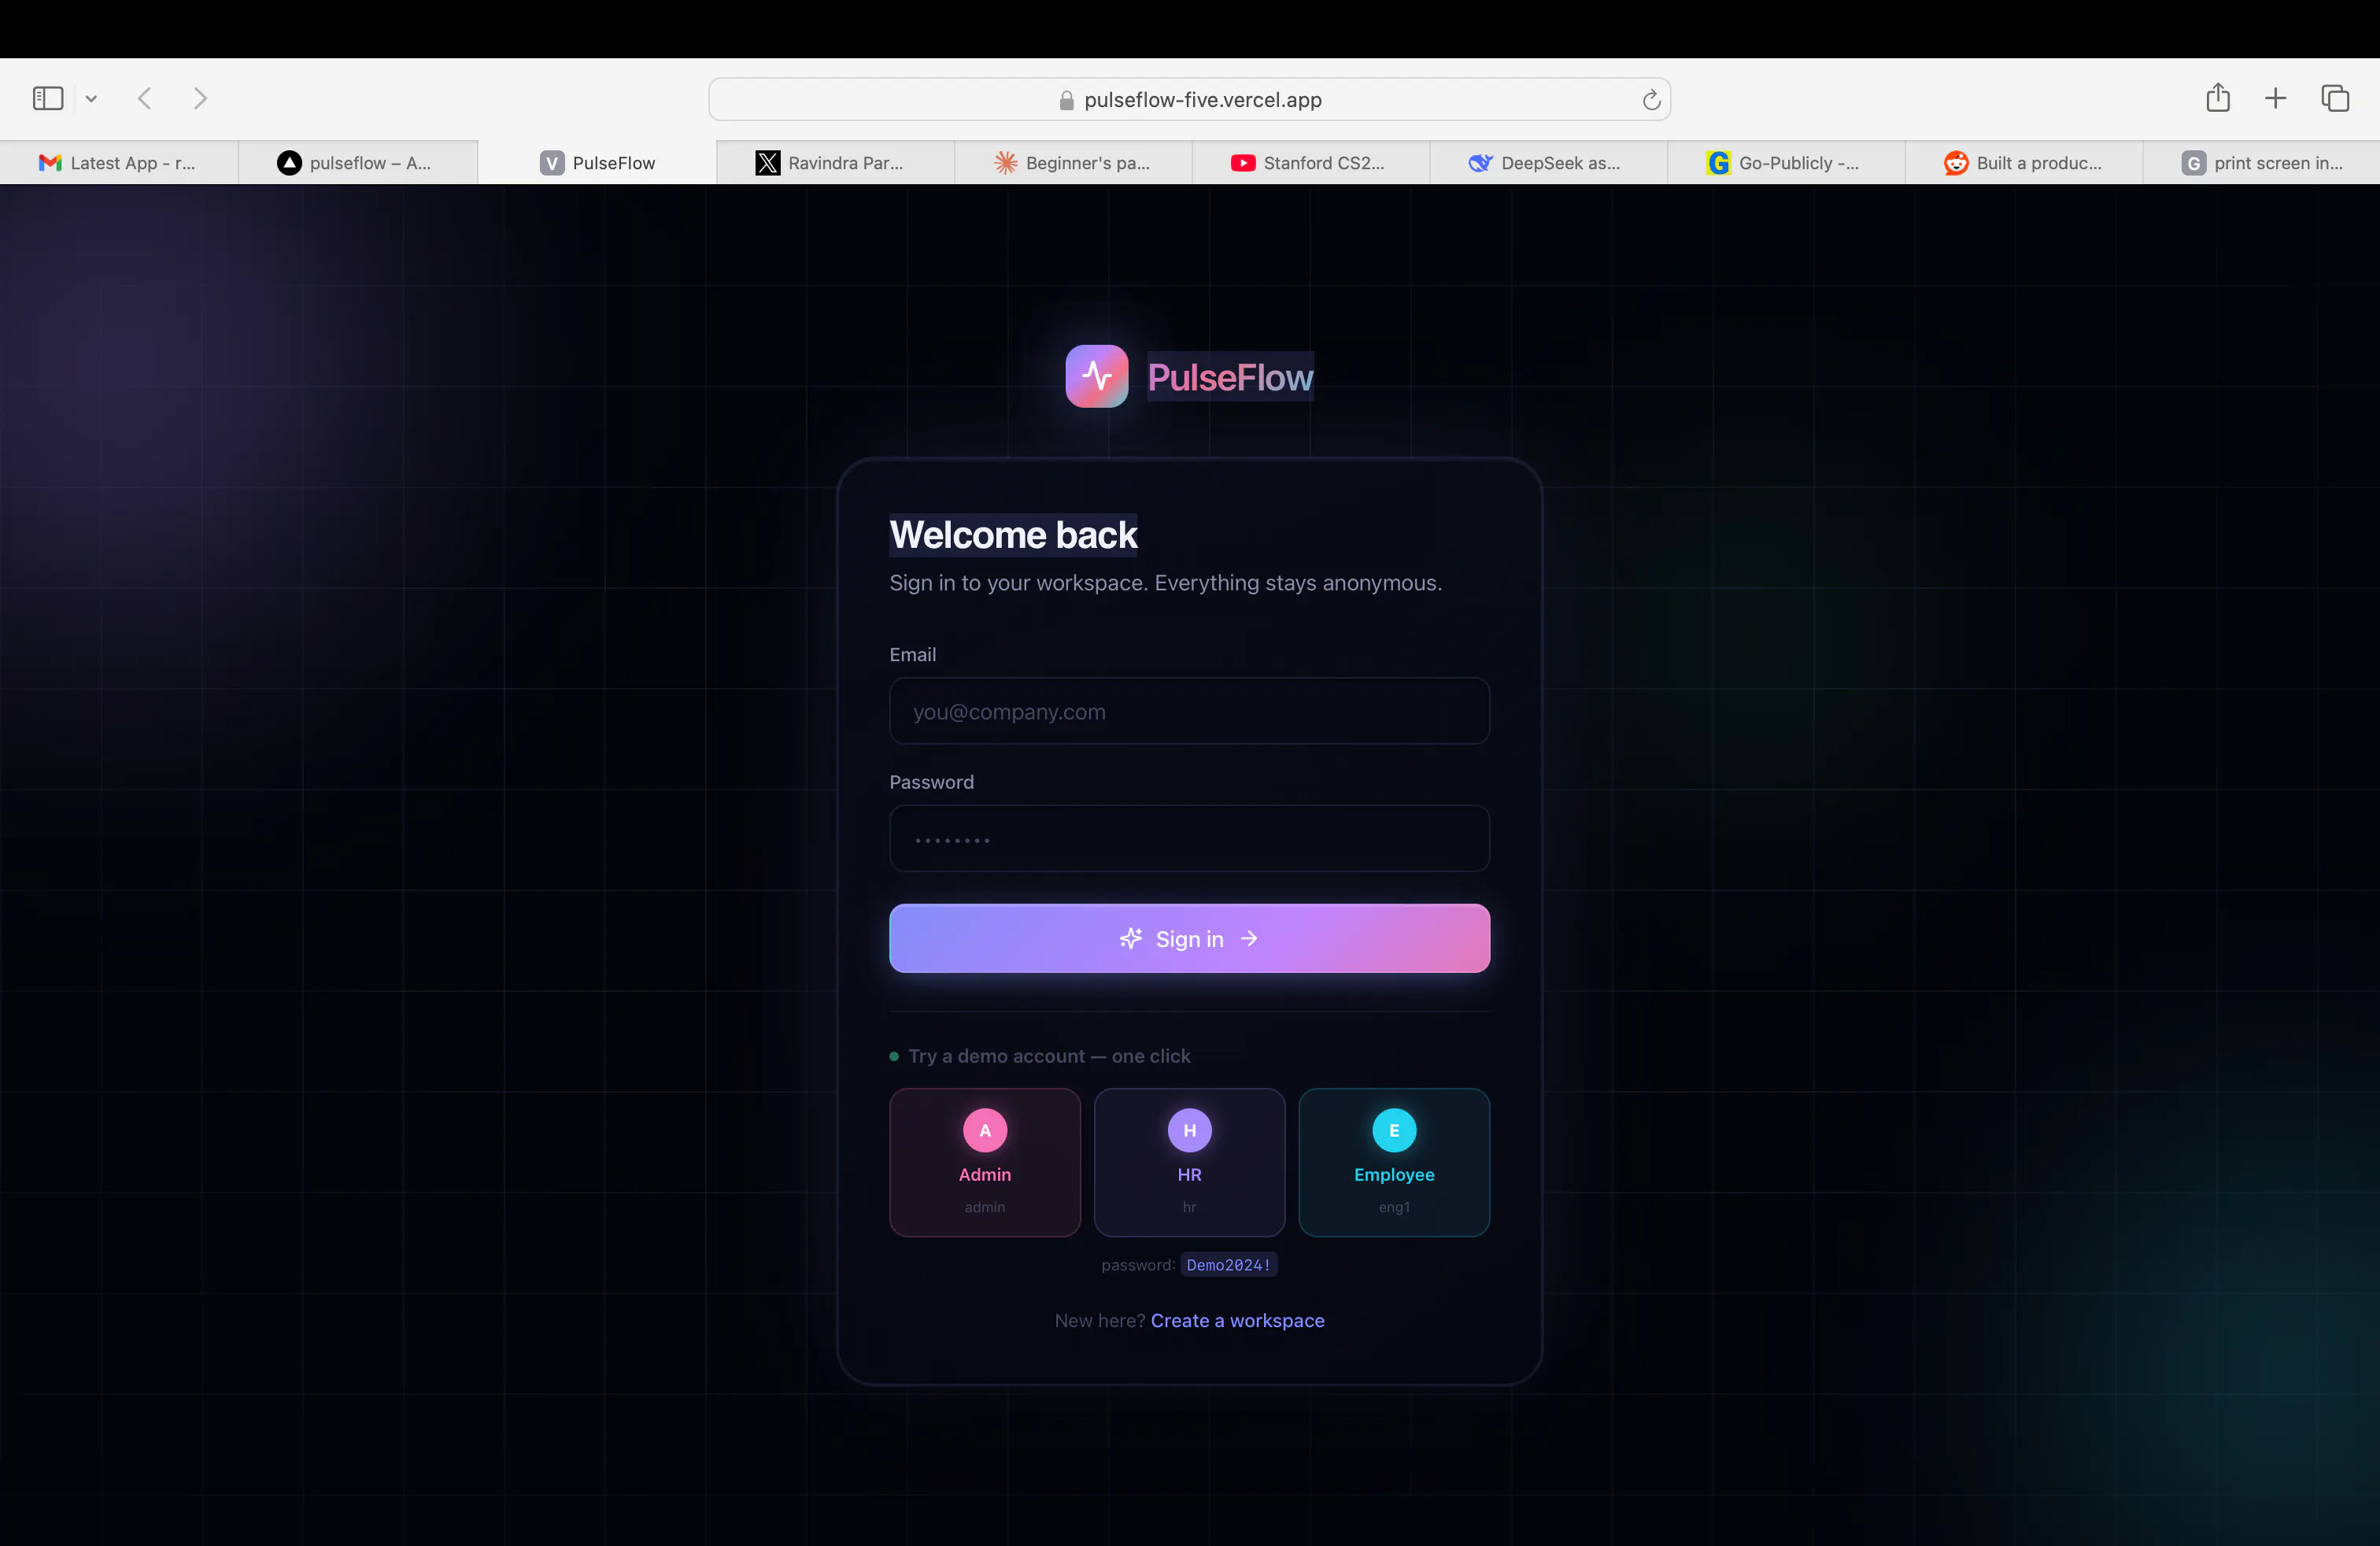Open the sidebar options dropdown chevron
This screenshot has height=1546, width=2380.
91,98
